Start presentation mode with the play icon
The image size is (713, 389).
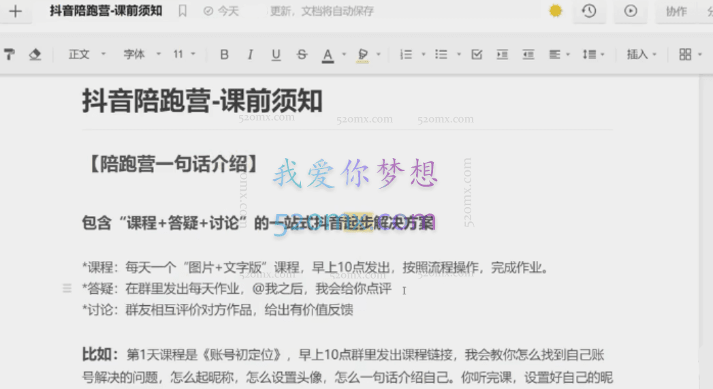630,11
